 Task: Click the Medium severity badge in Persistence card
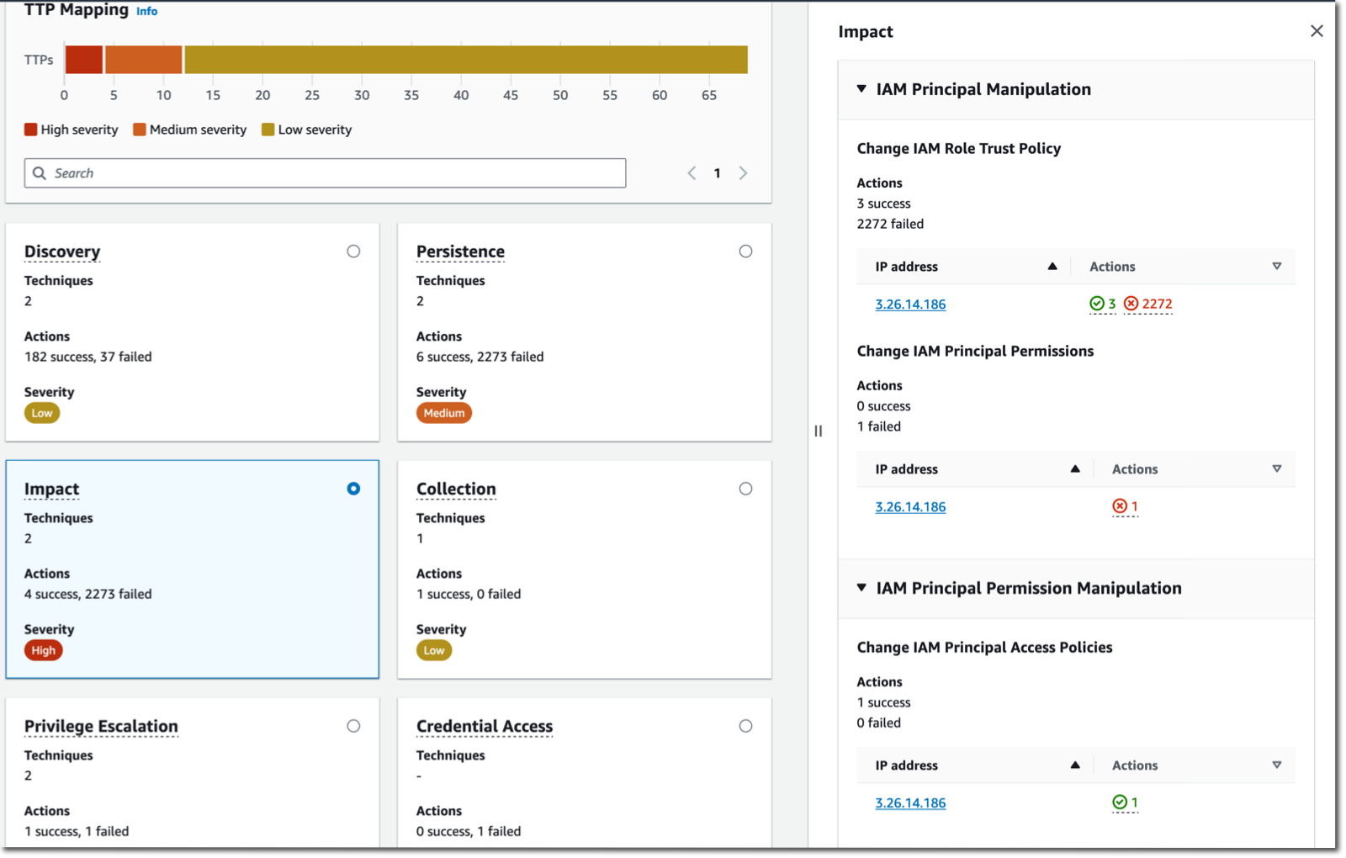click(444, 413)
